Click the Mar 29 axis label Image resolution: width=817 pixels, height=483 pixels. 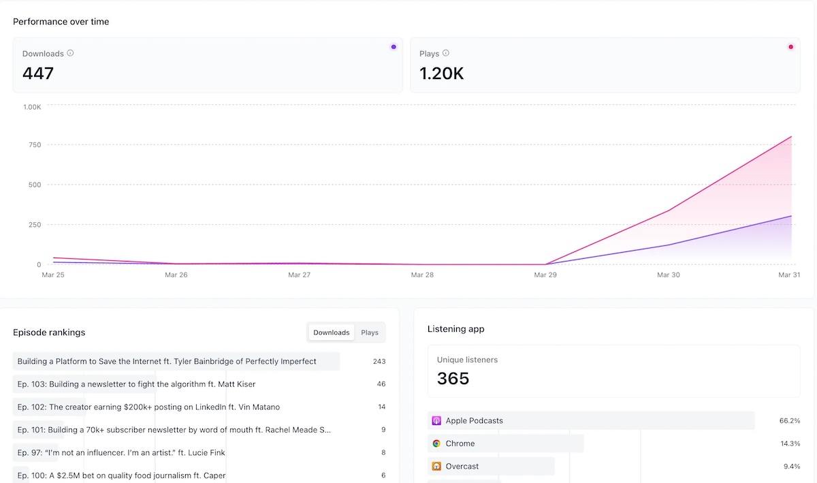point(545,275)
